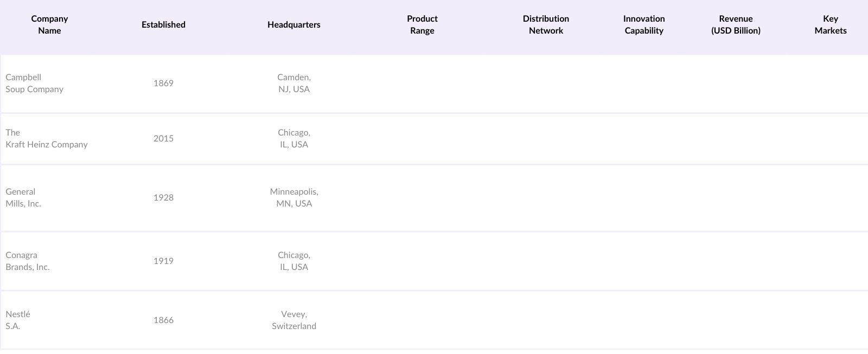Click the Company Name column header

pos(49,25)
